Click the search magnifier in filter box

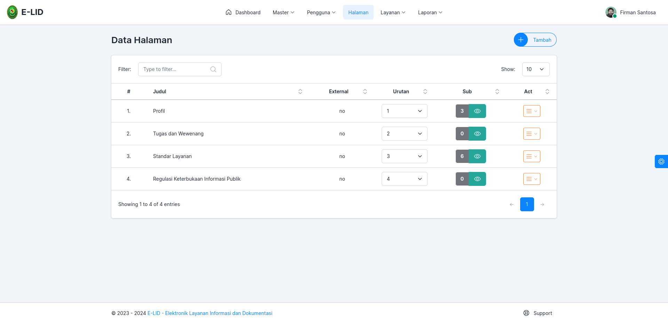213,69
